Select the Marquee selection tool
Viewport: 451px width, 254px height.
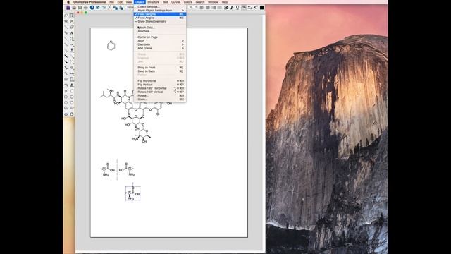[x=72, y=15]
